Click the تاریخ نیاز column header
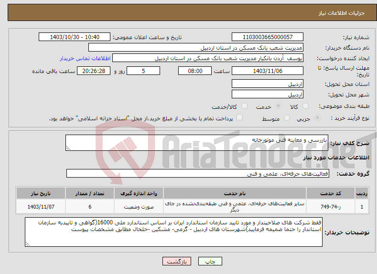 point(41,193)
